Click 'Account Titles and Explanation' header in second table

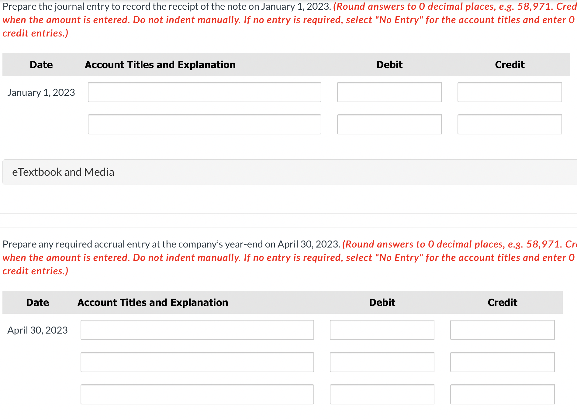(153, 303)
